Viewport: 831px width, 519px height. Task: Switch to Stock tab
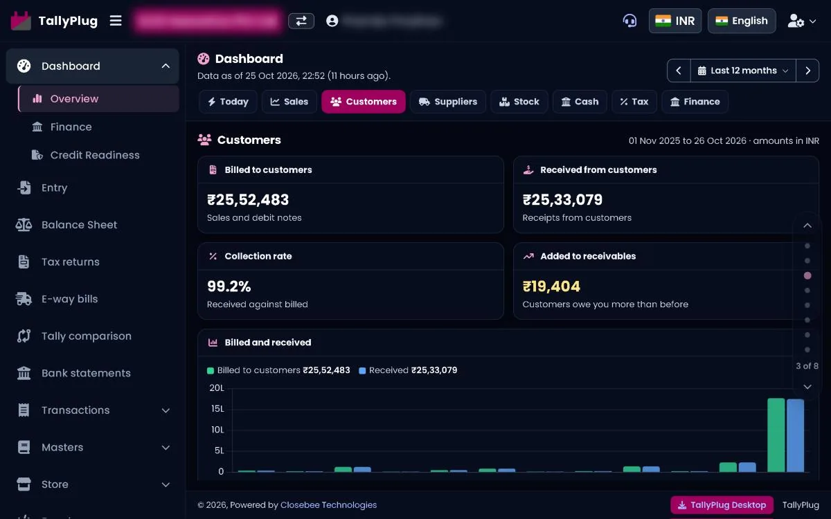tap(519, 102)
